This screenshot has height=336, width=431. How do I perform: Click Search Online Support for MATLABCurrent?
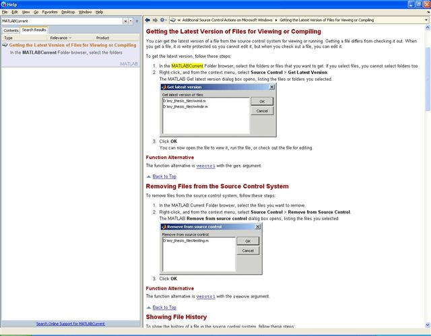pyautogui.click(x=70, y=323)
